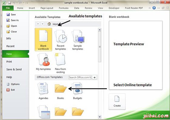Open the File tab
Image resolution: width=170 pixels, height=120 pixels.
[8, 8]
